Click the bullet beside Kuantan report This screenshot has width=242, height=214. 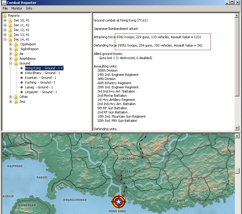click(21, 78)
